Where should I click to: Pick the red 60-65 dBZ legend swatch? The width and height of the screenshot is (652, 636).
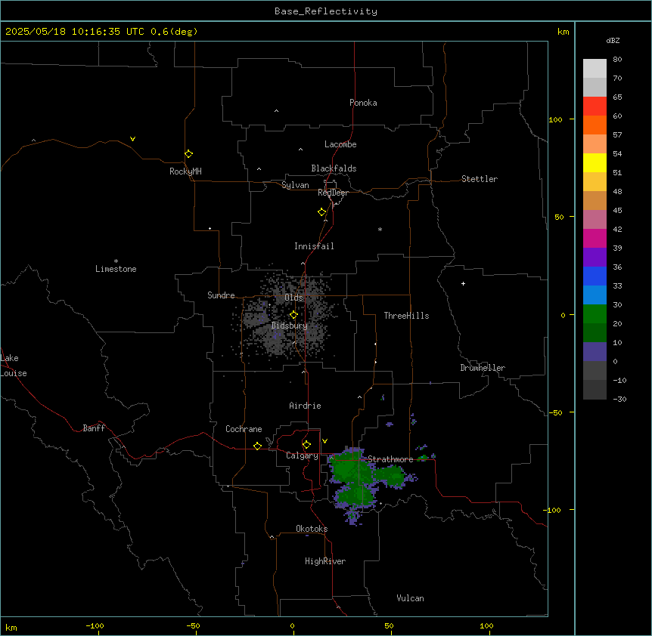point(595,106)
